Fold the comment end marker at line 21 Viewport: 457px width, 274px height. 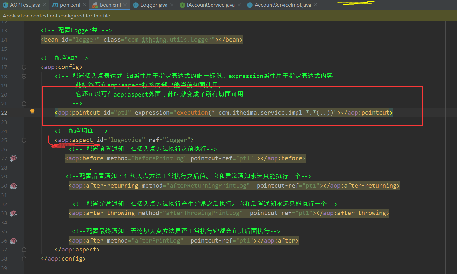[24, 104]
